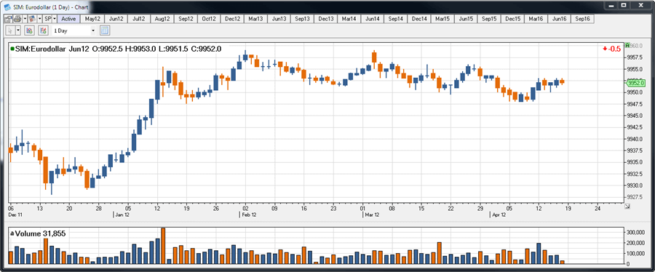Click the printer icon
This screenshot has width=655, height=272.
tap(17, 19)
